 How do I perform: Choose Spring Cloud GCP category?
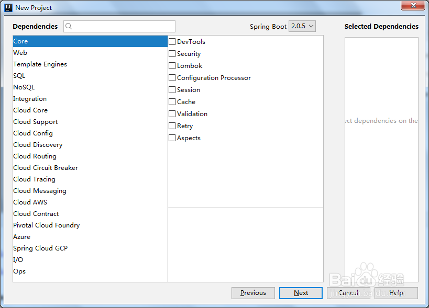90,248
